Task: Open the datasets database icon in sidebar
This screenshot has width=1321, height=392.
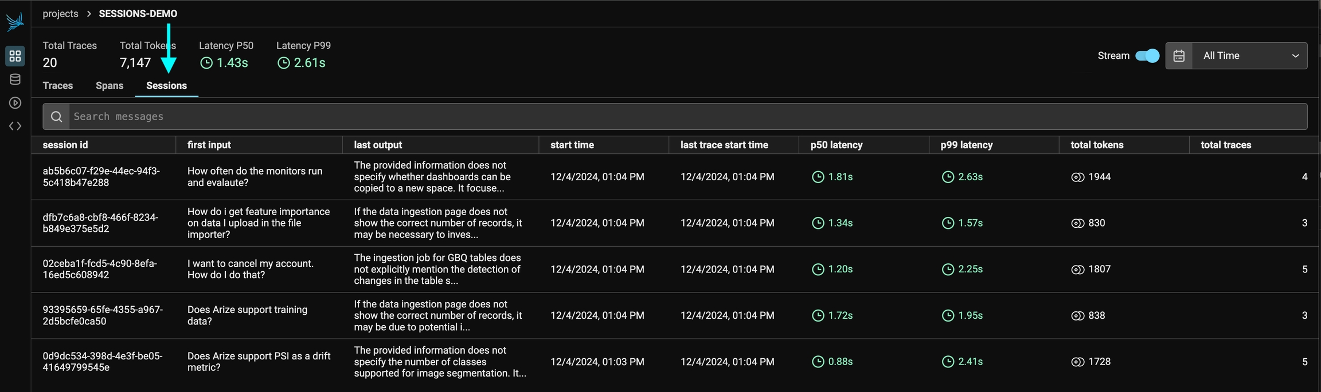Action: click(15, 80)
